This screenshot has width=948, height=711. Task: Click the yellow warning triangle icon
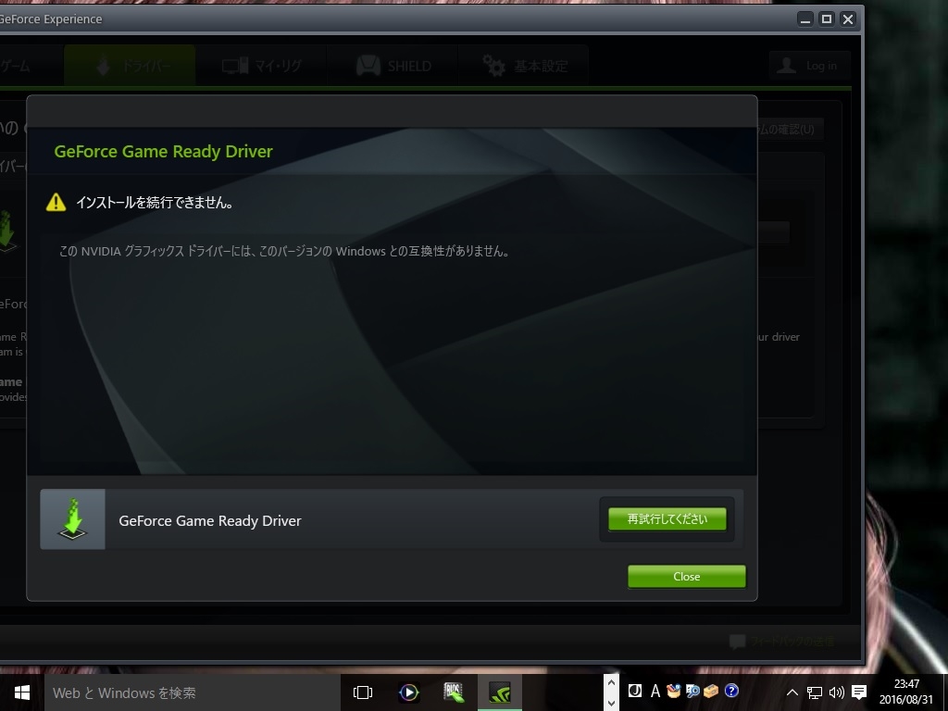tap(56, 202)
